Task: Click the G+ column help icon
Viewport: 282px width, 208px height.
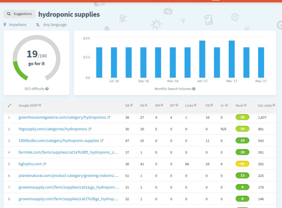Action: (227, 105)
